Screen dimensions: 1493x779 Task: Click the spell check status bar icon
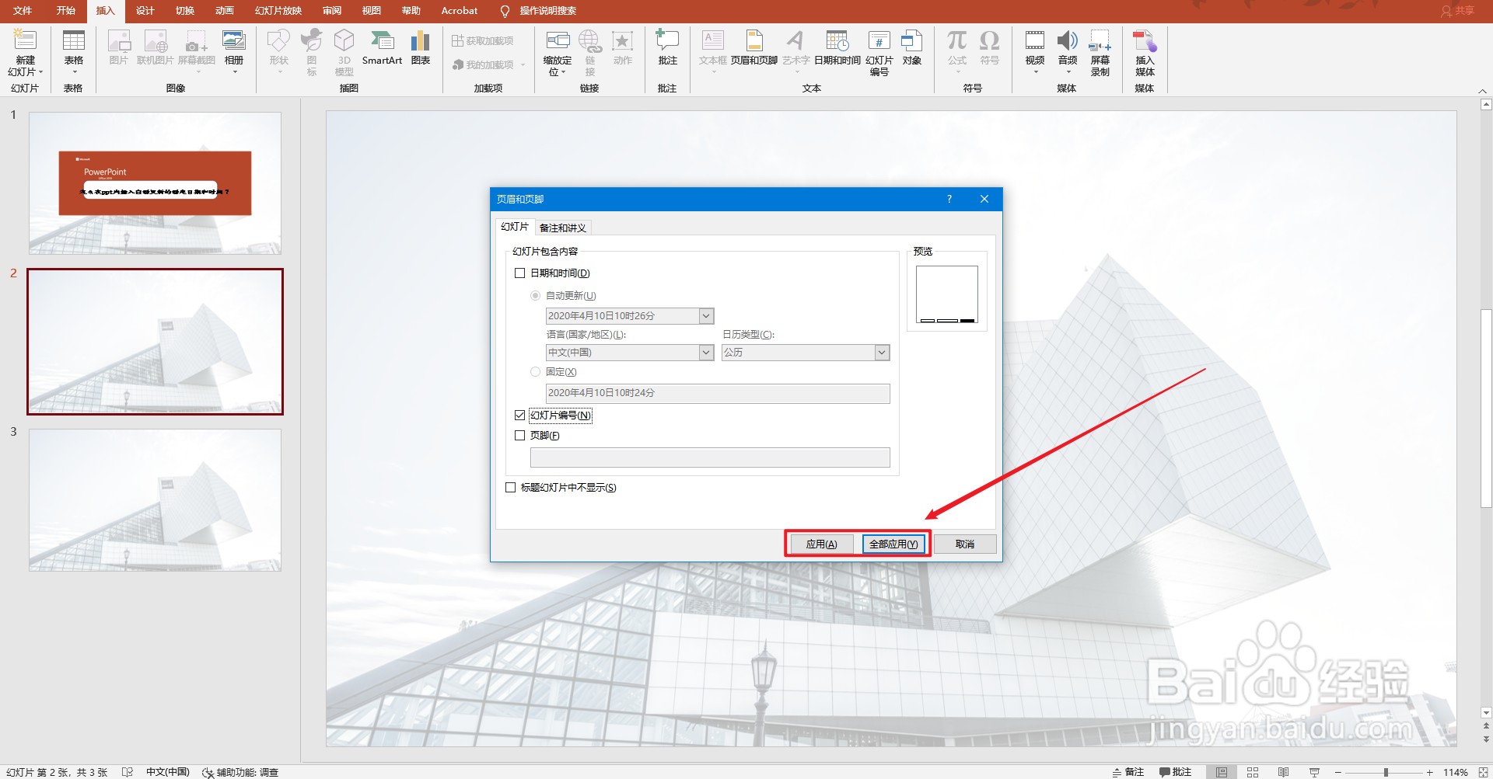coord(128,772)
